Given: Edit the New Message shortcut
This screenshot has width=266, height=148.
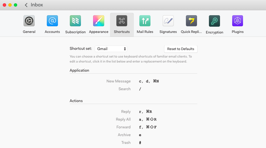Looking at the screenshot, I should (149, 81).
